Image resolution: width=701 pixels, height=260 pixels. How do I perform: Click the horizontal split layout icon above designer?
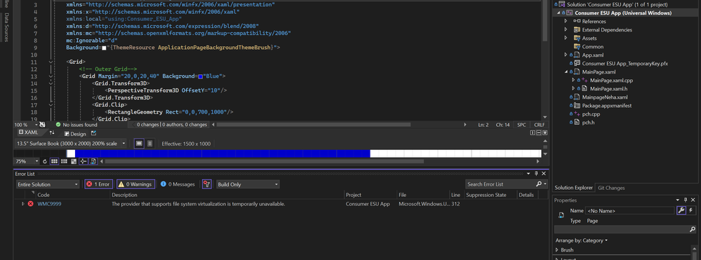(x=539, y=132)
